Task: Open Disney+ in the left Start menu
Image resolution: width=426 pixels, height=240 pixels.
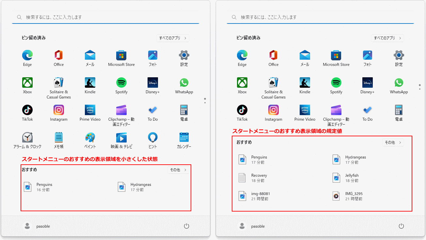Action: pos(153,86)
